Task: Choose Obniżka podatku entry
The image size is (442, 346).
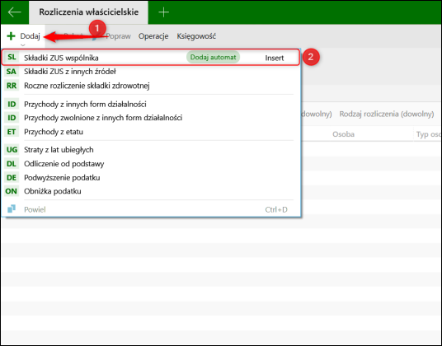Action: point(151,191)
